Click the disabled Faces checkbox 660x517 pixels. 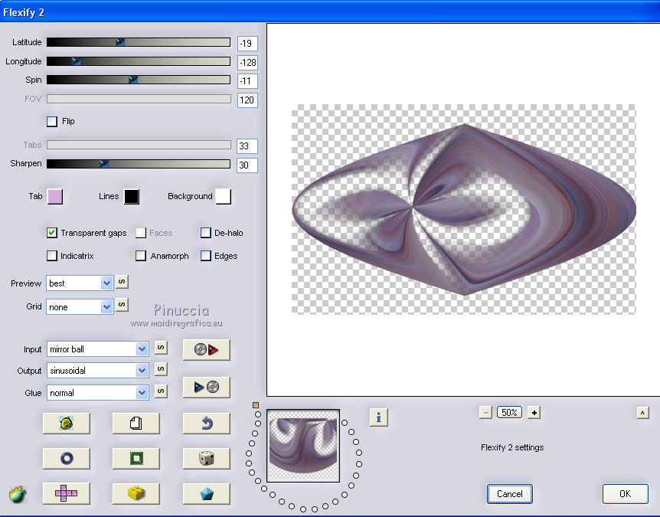(x=141, y=233)
